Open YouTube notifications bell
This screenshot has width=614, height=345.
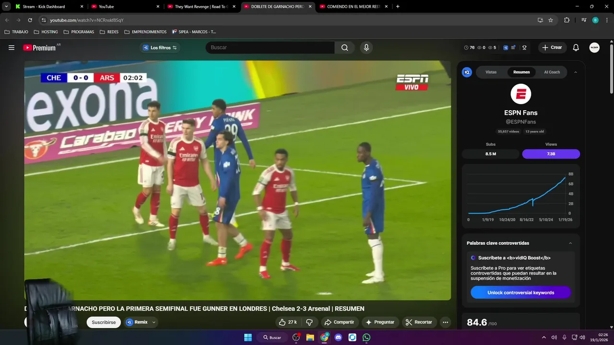coord(576,47)
